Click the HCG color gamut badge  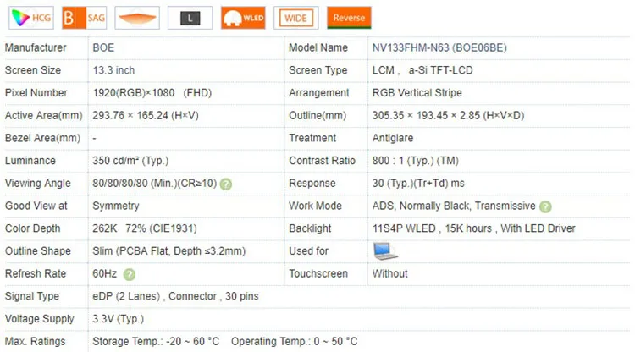[x=30, y=17]
